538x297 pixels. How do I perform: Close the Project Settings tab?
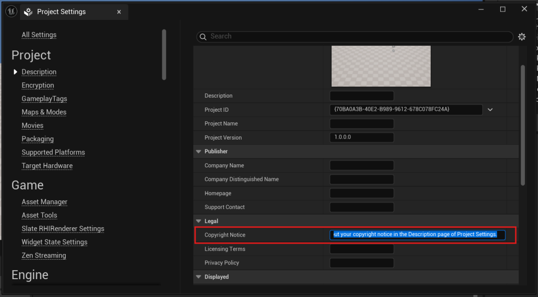119,12
